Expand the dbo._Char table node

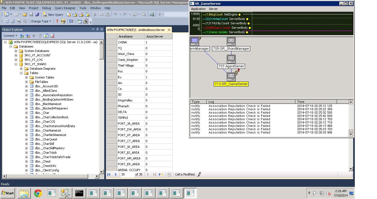(x=26, y=113)
